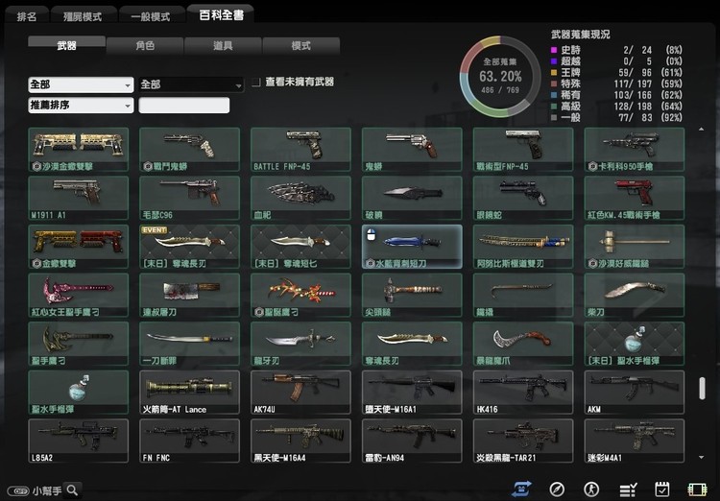Select the 百科全書 tab

pos(221,15)
